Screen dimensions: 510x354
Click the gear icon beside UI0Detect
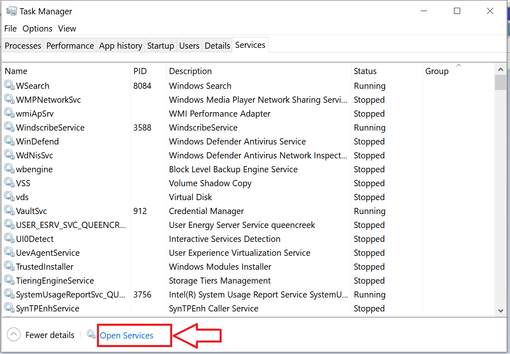click(9, 238)
